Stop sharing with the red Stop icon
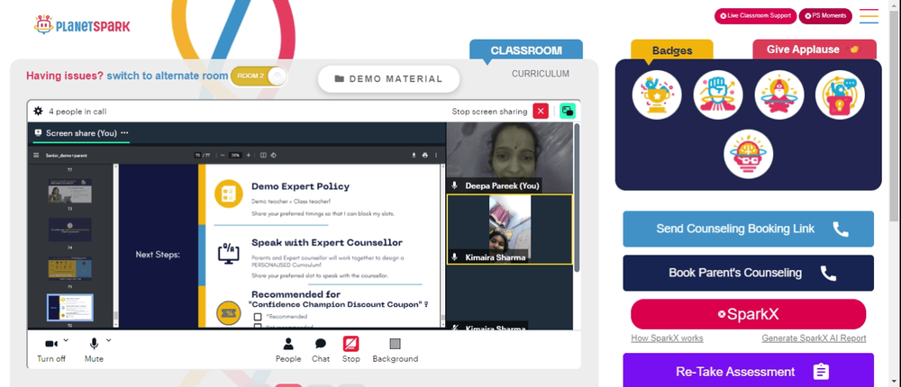 coord(351,350)
